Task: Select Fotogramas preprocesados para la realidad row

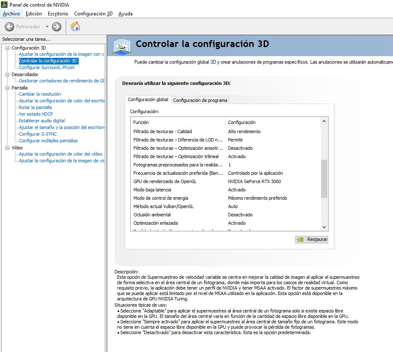Action: click(x=225, y=165)
